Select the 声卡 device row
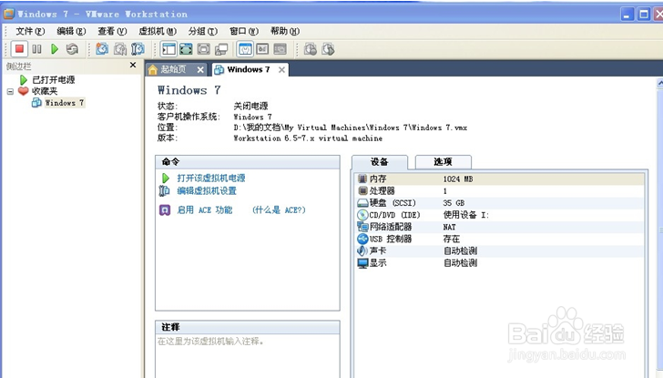663x378 pixels. click(499, 250)
